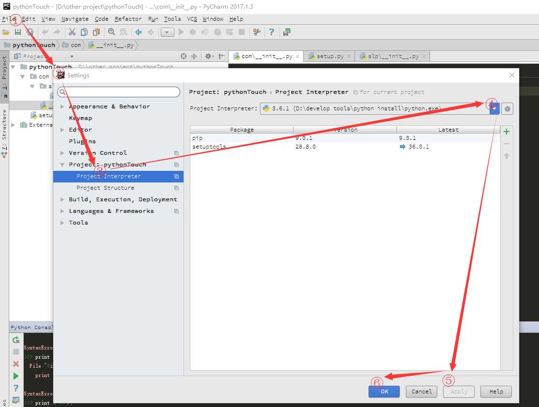This screenshot has width=539, height=407.
Task: Select the setuptools package row
Action: pyautogui.click(x=345, y=147)
